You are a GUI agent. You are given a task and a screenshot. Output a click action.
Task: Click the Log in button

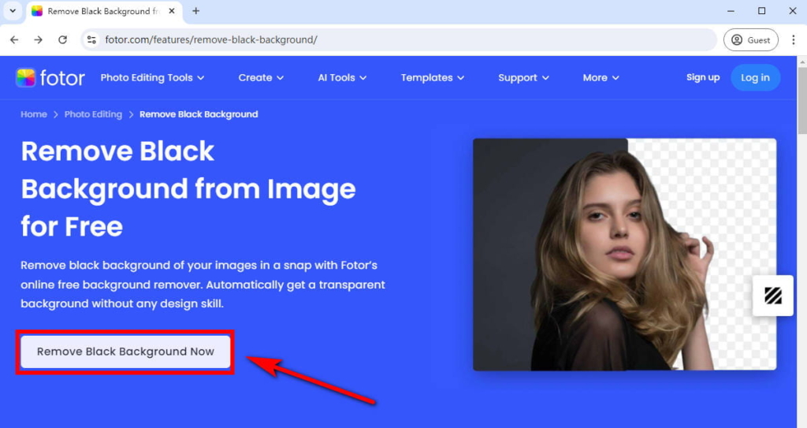755,78
